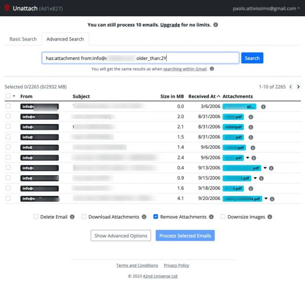
Task: Switch to the Advanced Search tab
Action: pyautogui.click(x=65, y=39)
